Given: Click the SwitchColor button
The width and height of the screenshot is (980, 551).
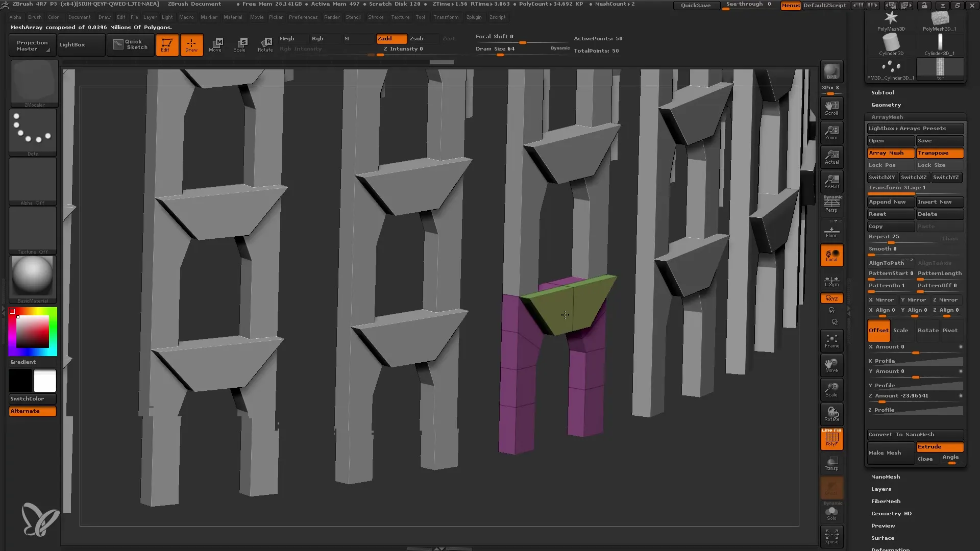Looking at the screenshot, I should coord(33,399).
